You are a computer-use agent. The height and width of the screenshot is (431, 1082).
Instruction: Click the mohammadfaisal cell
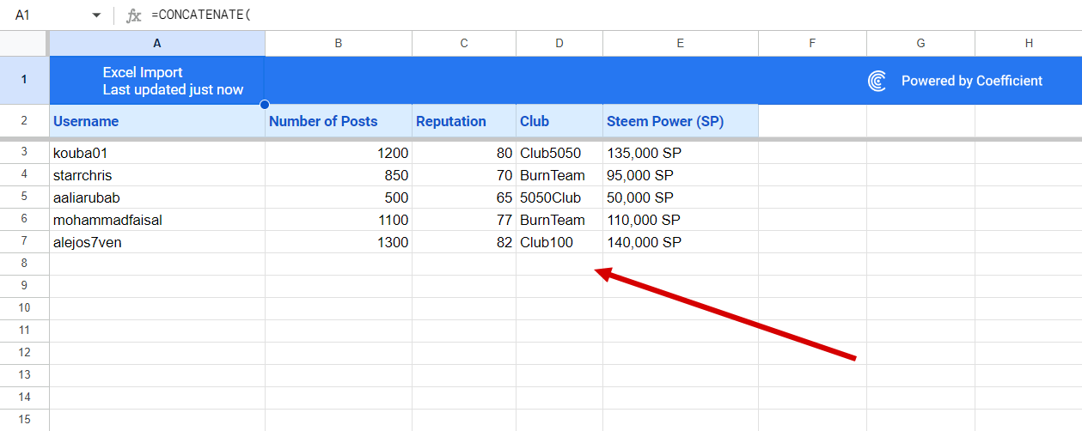pyautogui.click(x=157, y=220)
